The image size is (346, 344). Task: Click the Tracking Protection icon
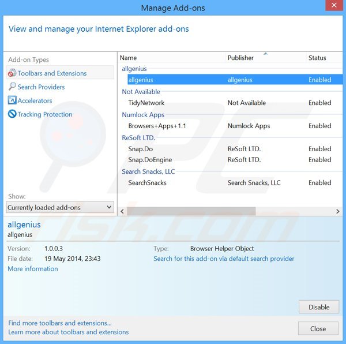point(12,114)
